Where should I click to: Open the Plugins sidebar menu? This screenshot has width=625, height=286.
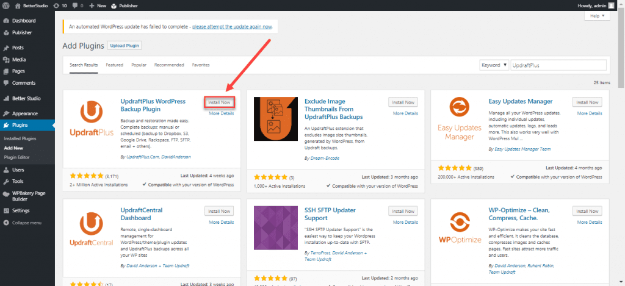pos(27,125)
